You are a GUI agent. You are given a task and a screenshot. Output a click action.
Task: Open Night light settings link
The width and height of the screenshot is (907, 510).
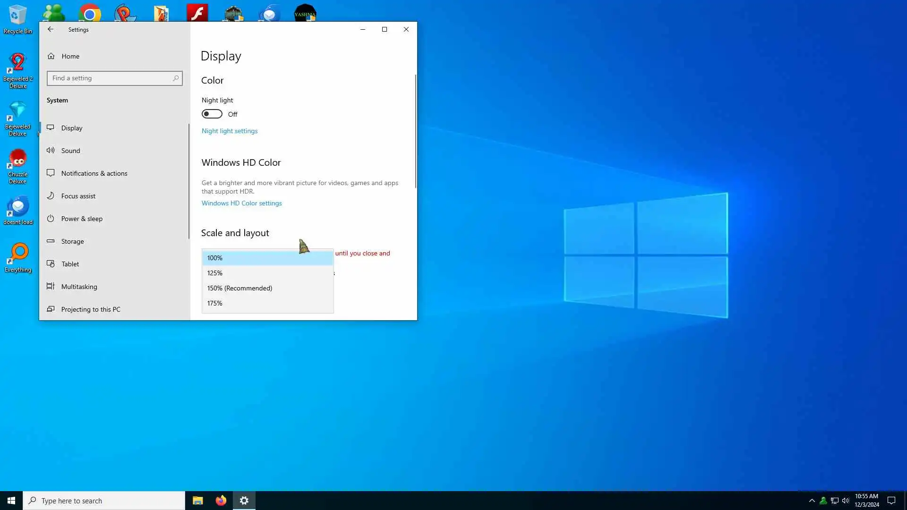point(230,131)
